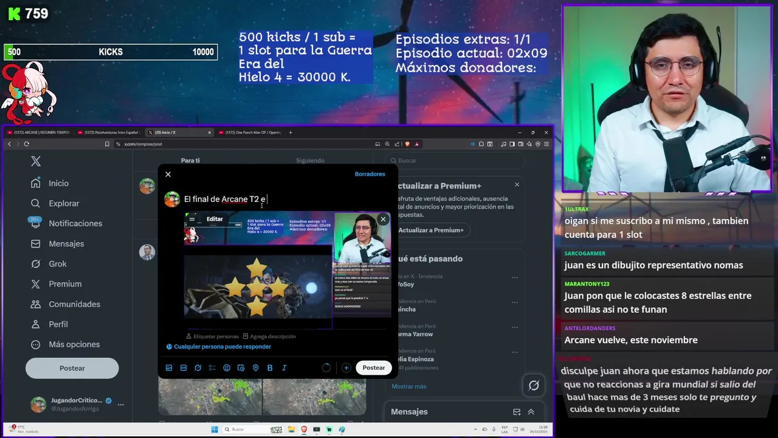This screenshot has height=438, width=778.
Task: Click the location tag icon
Action: [255, 367]
